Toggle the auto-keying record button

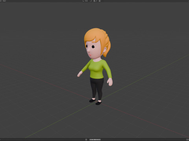86,139
